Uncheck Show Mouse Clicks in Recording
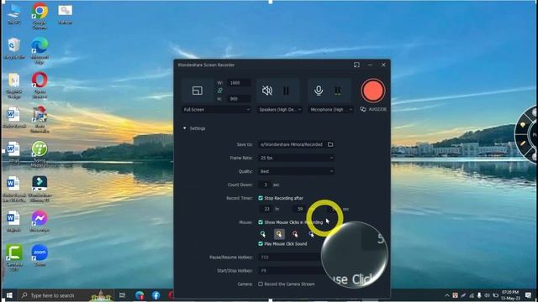Screen dimensions: 538x302 pos(261,222)
